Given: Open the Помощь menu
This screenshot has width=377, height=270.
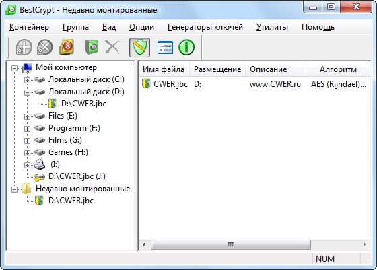Looking at the screenshot, I should click(x=318, y=27).
